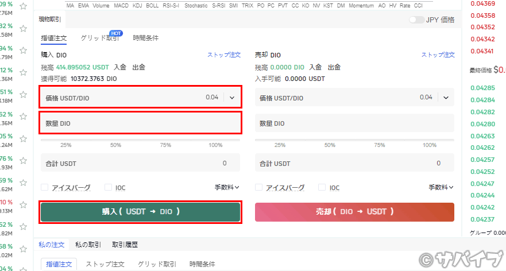Add the Momentum indicator
Viewport: 506px width, 271px height.
tap(361, 6)
